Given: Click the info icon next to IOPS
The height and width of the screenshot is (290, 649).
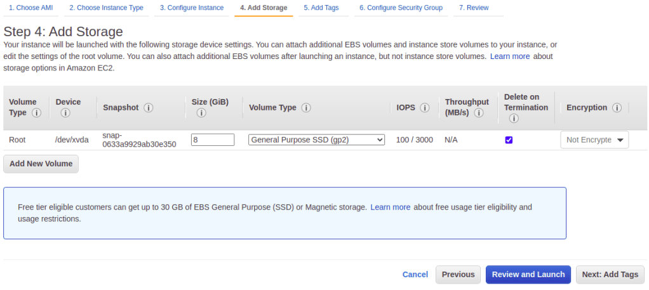Looking at the screenshot, I should pos(425,108).
